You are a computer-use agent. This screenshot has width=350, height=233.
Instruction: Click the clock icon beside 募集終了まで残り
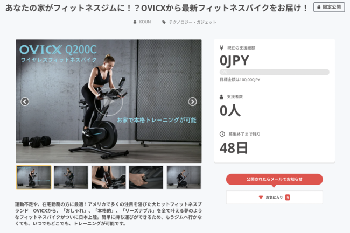pyautogui.click(x=222, y=134)
